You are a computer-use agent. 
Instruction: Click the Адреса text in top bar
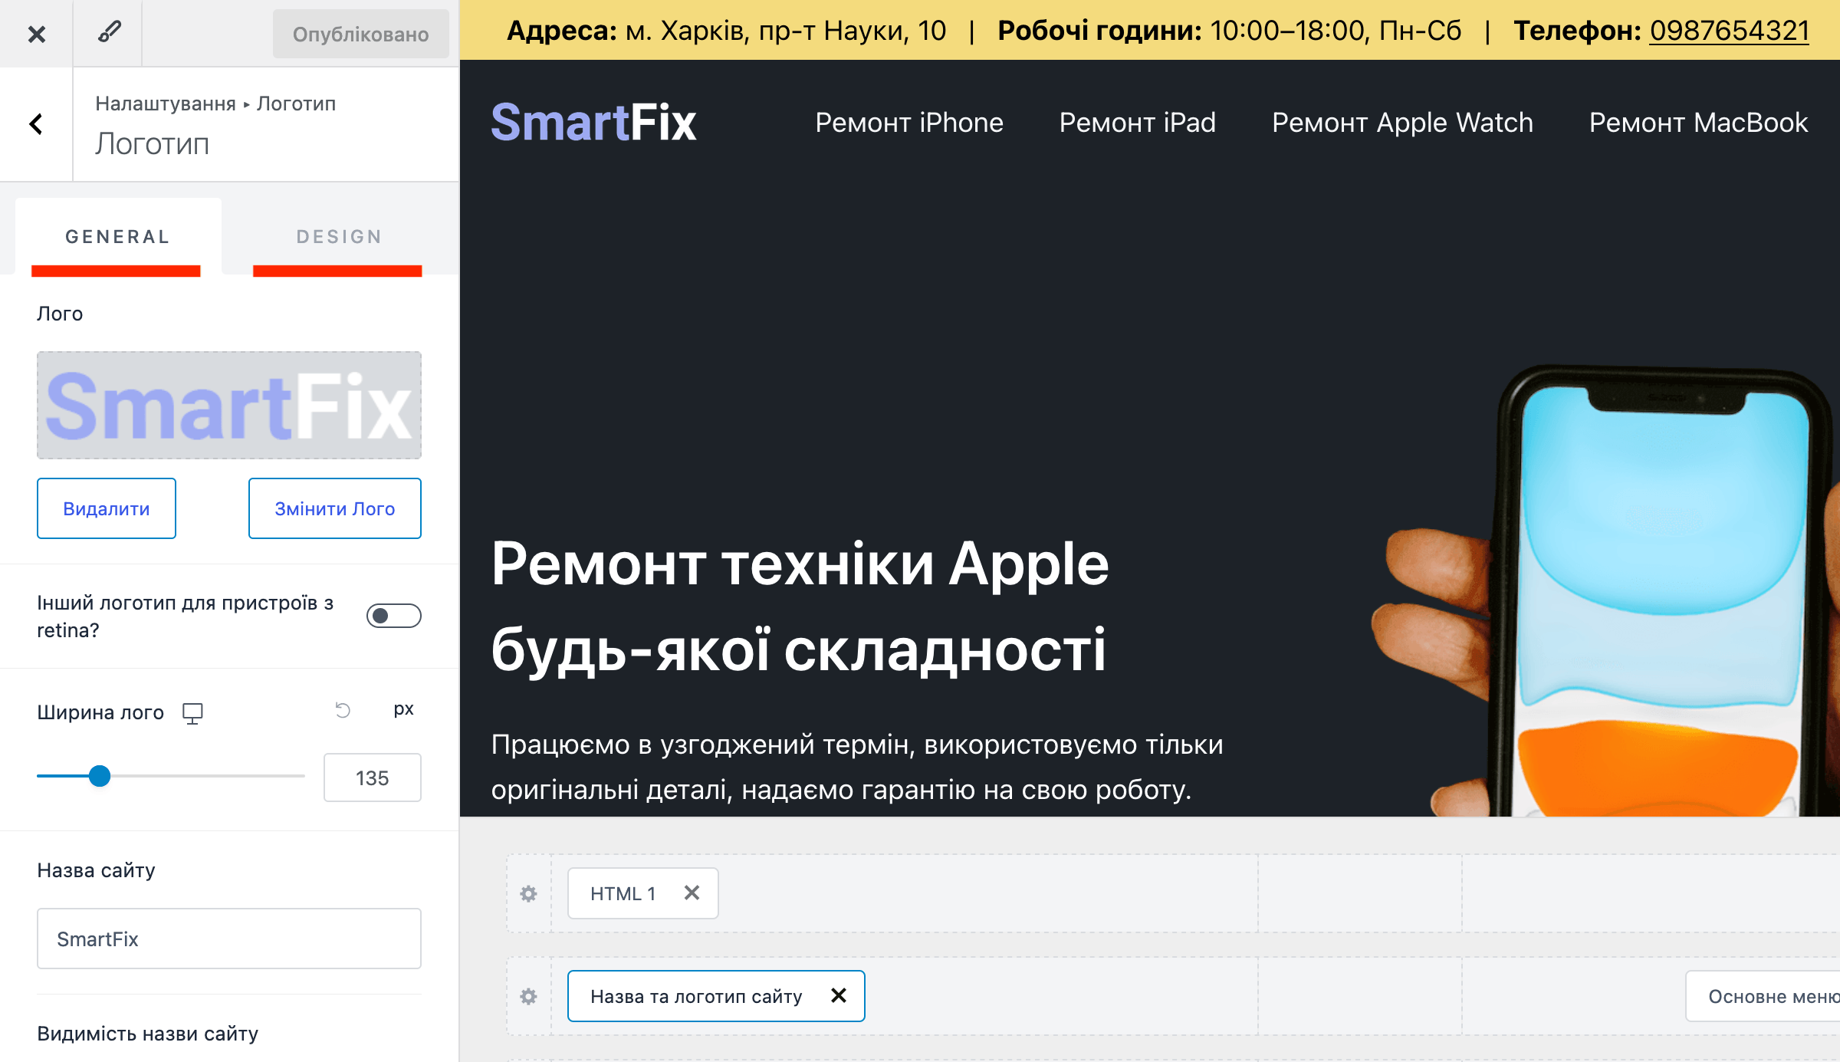[562, 31]
